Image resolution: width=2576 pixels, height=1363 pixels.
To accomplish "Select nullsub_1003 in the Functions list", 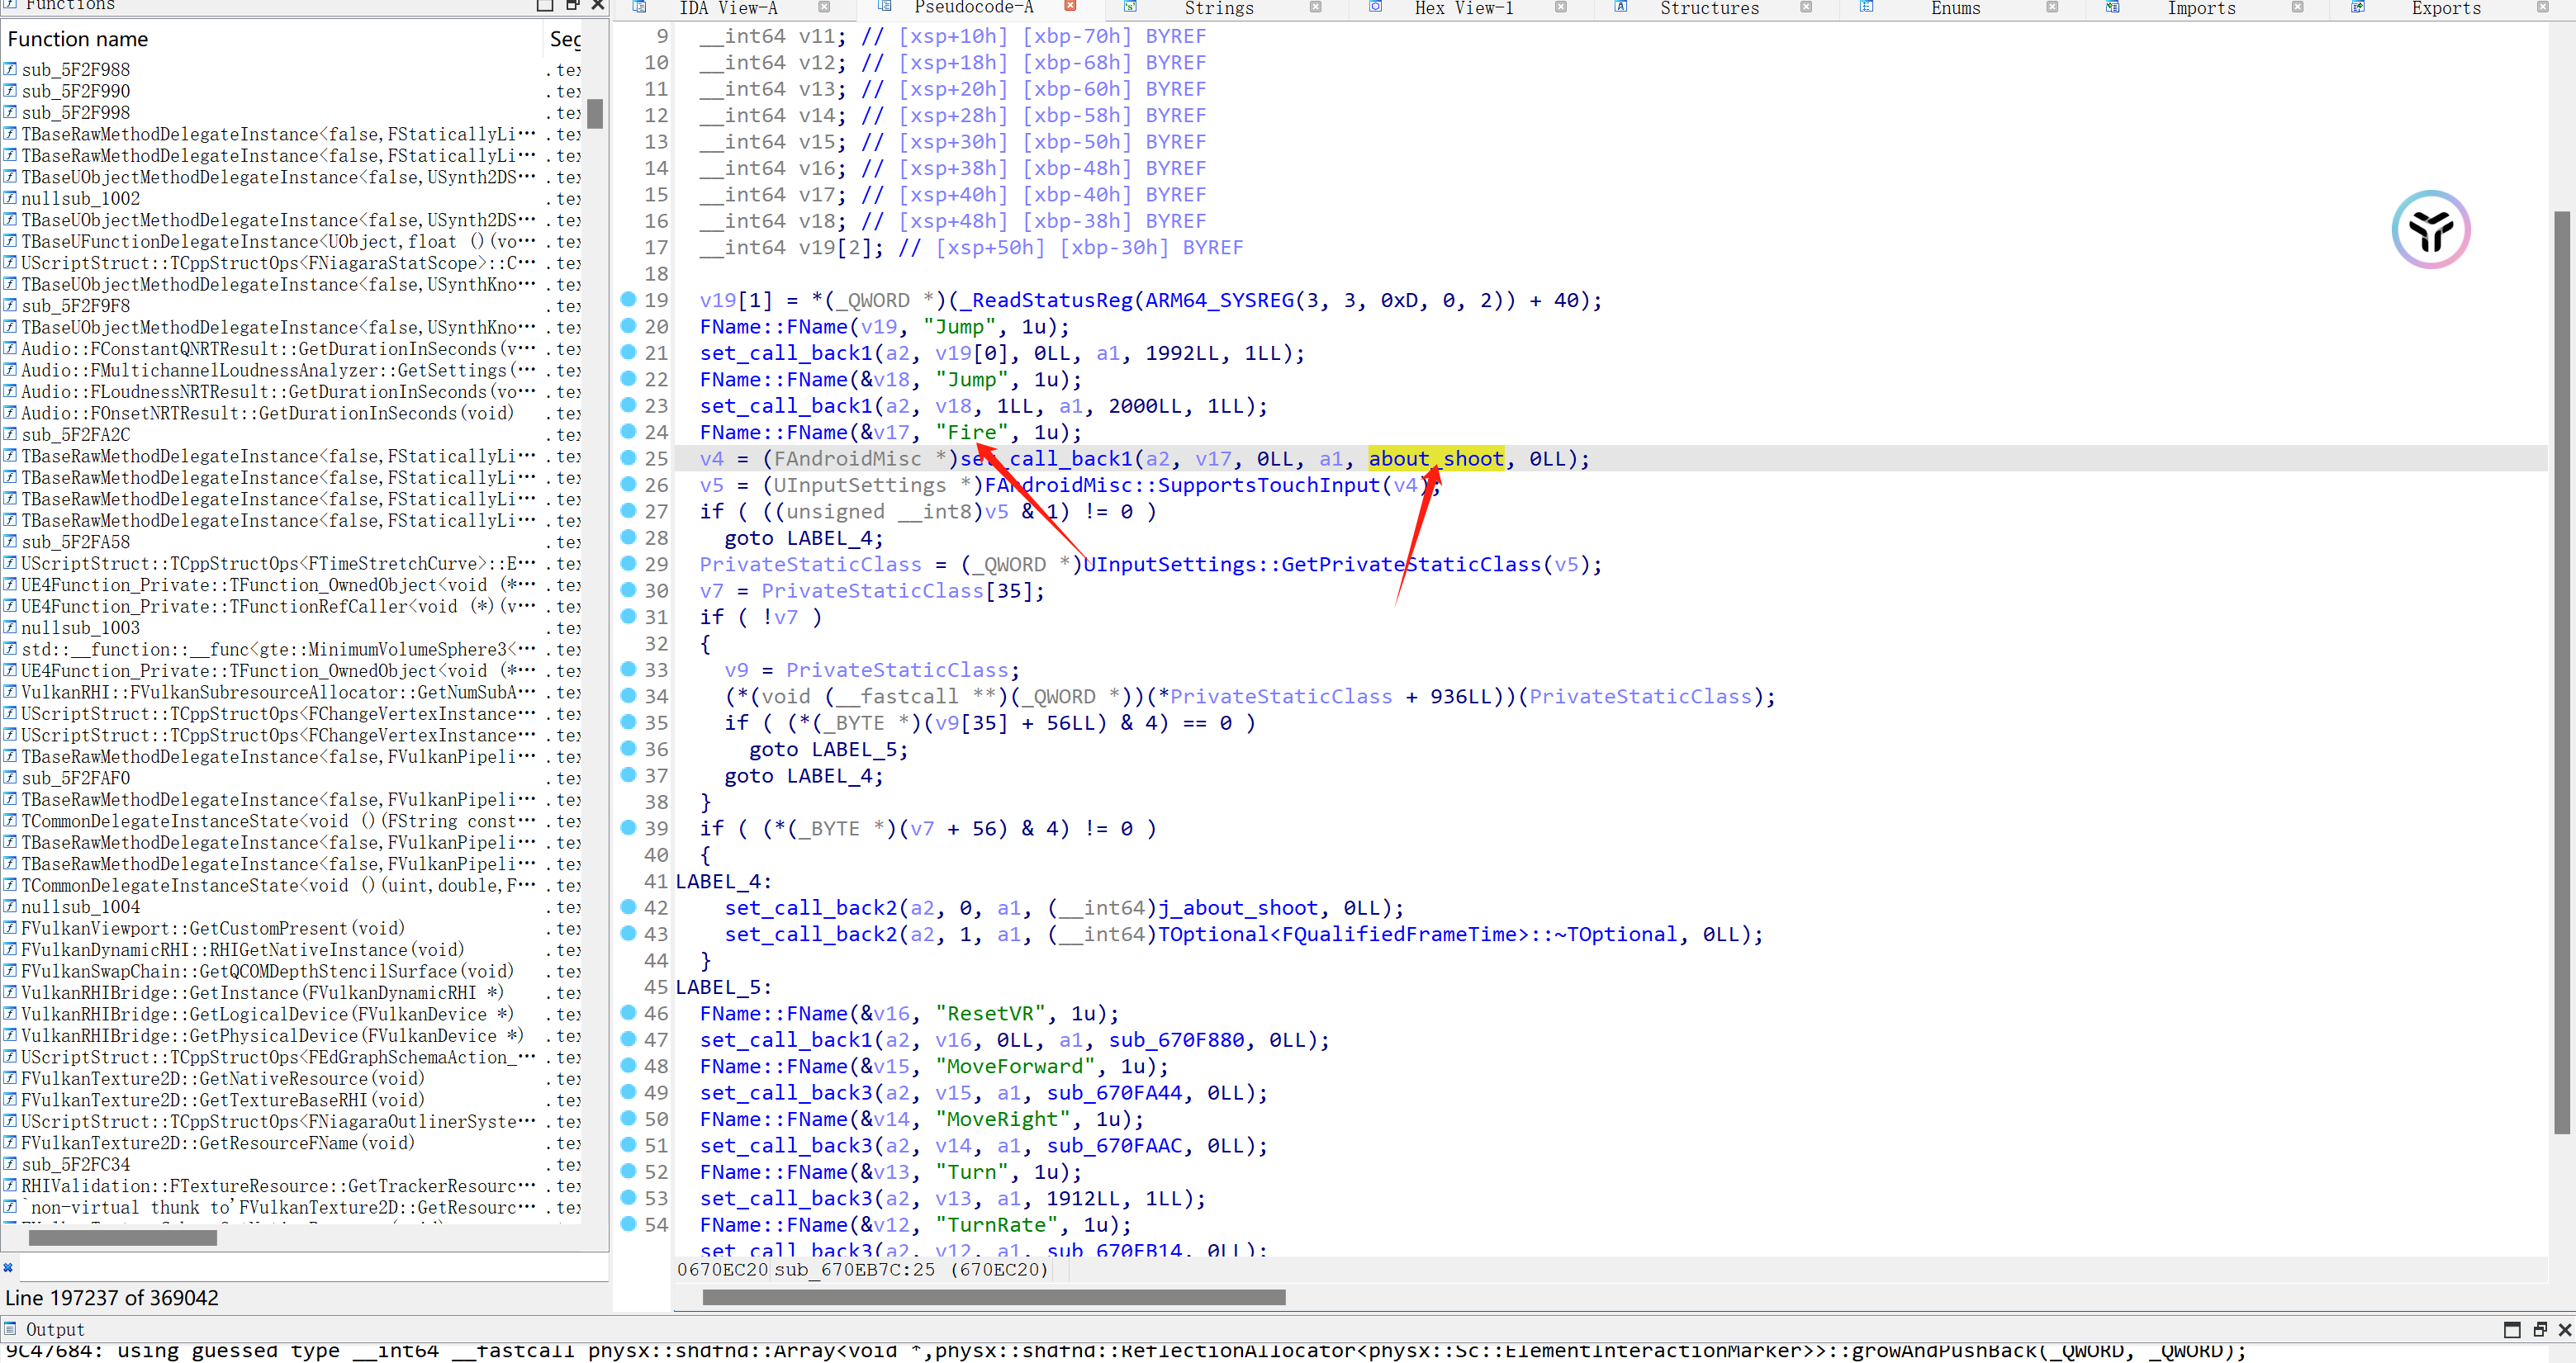I will (x=80, y=627).
